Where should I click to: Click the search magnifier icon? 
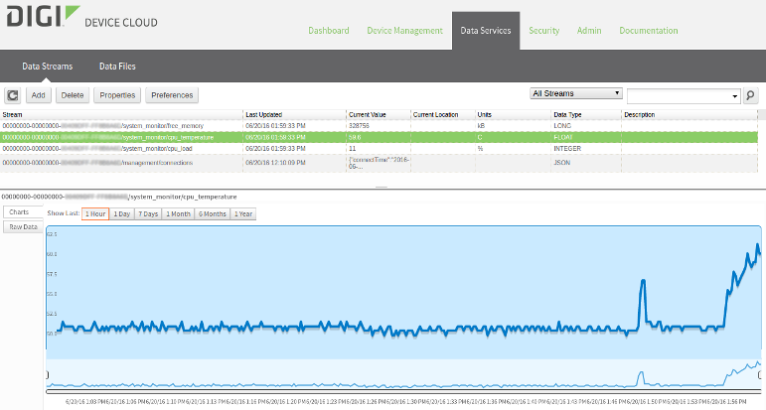click(751, 95)
